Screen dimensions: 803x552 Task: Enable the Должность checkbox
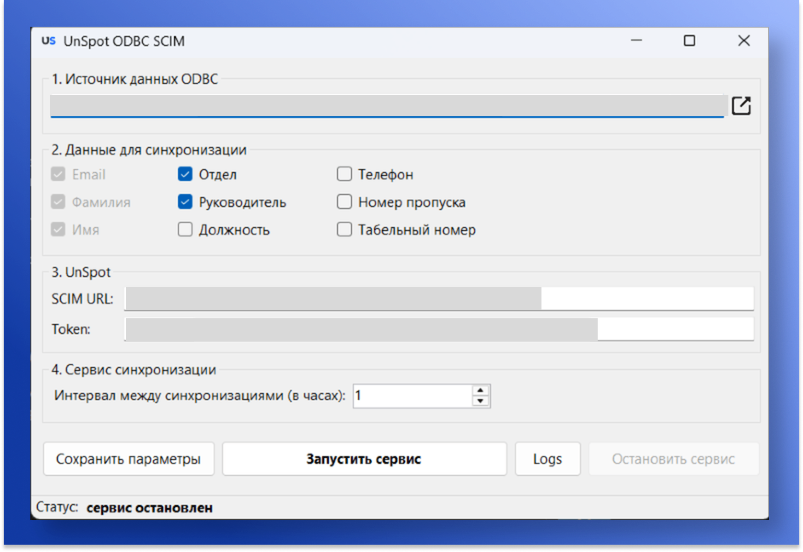(185, 230)
